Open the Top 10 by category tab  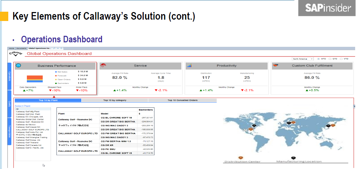[x=115, y=100]
